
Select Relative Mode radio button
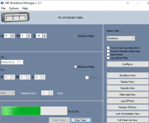pyautogui.click(x=75, y=36)
